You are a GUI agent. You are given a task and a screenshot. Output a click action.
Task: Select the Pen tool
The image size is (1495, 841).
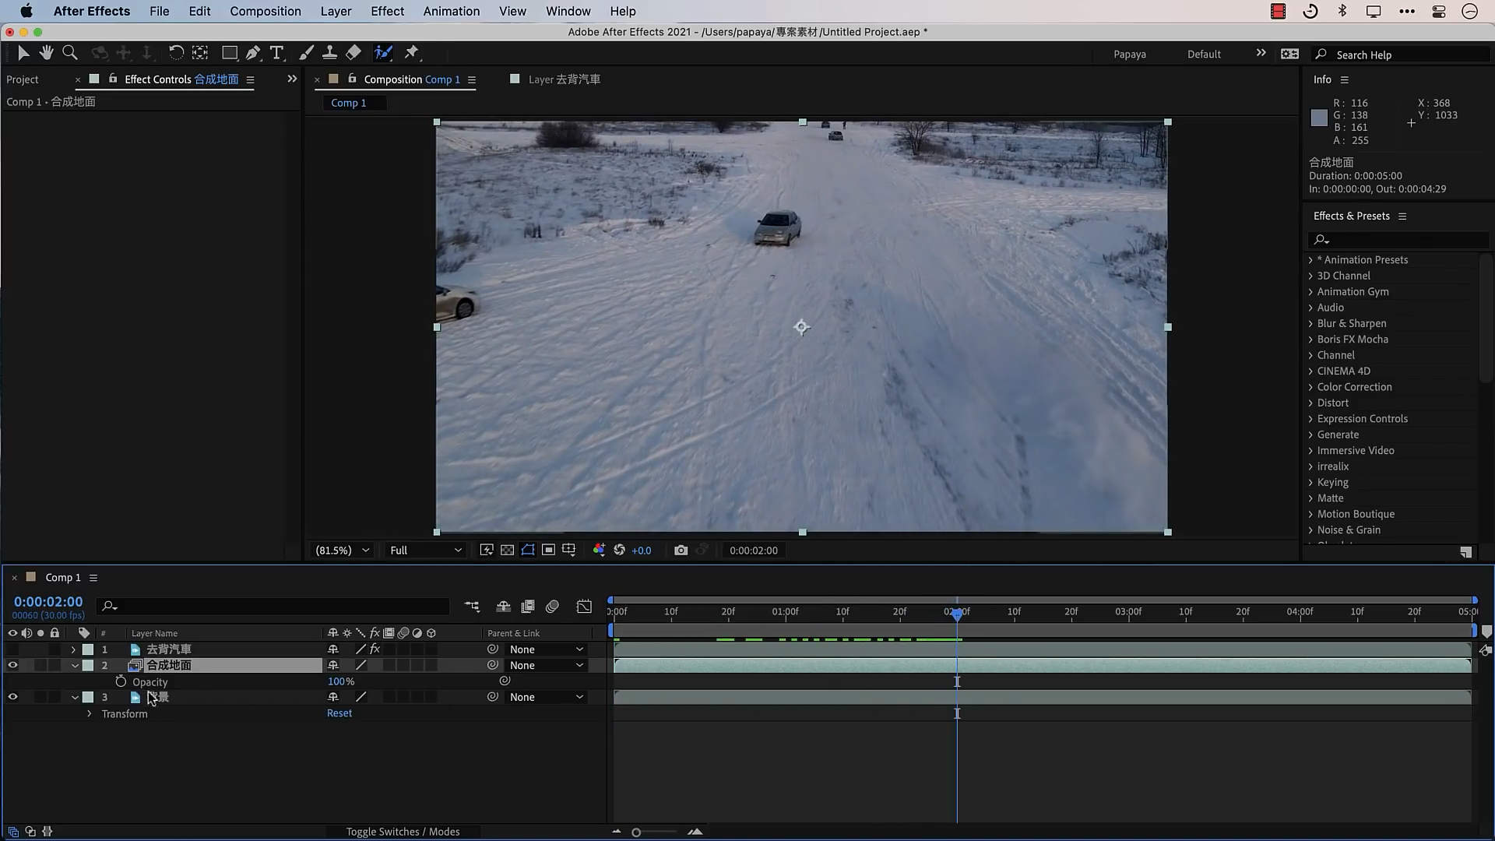(x=253, y=53)
